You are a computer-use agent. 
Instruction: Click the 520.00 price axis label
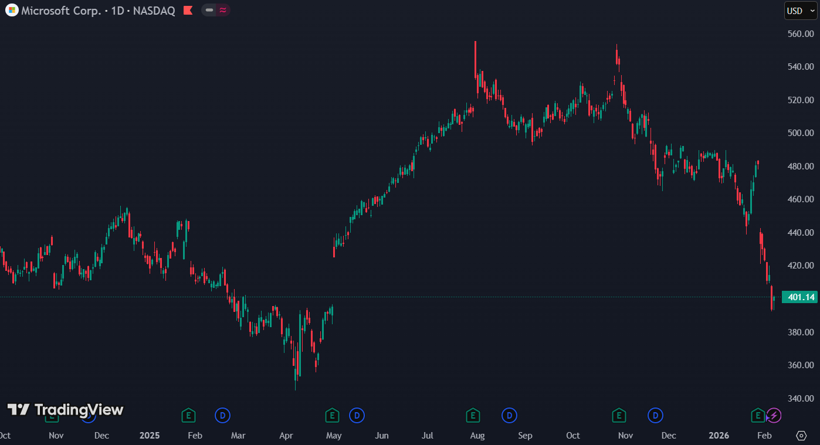(x=801, y=100)
